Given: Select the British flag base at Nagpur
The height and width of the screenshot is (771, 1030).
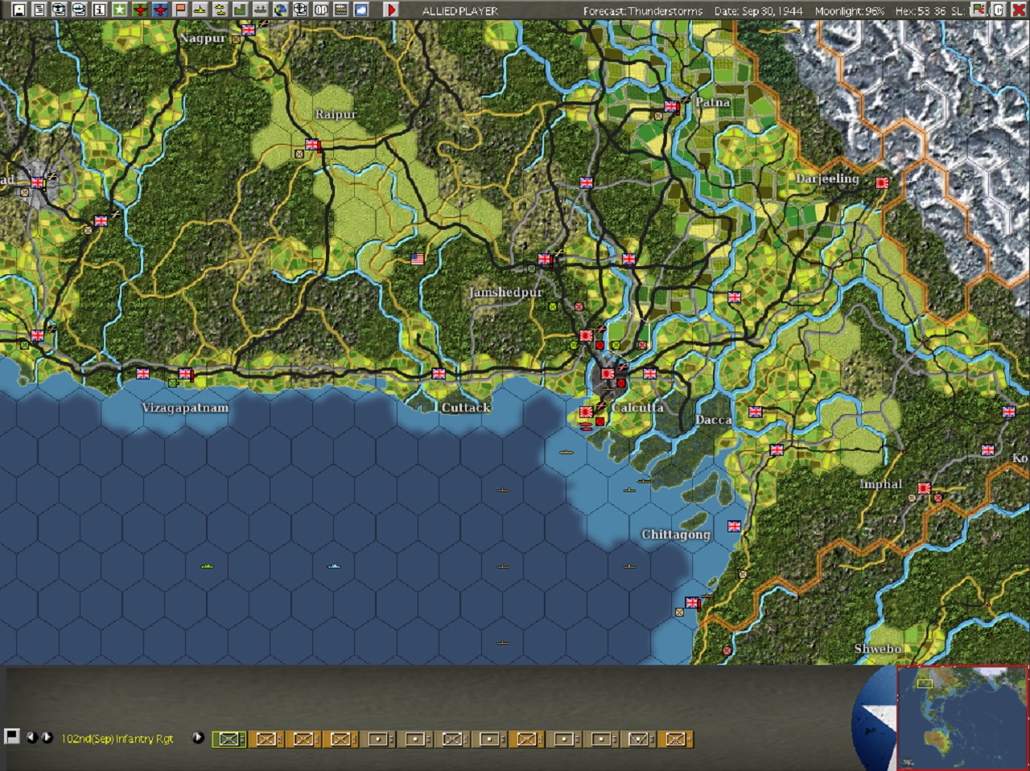Looking at the screenshot, I should coord(248,31).
